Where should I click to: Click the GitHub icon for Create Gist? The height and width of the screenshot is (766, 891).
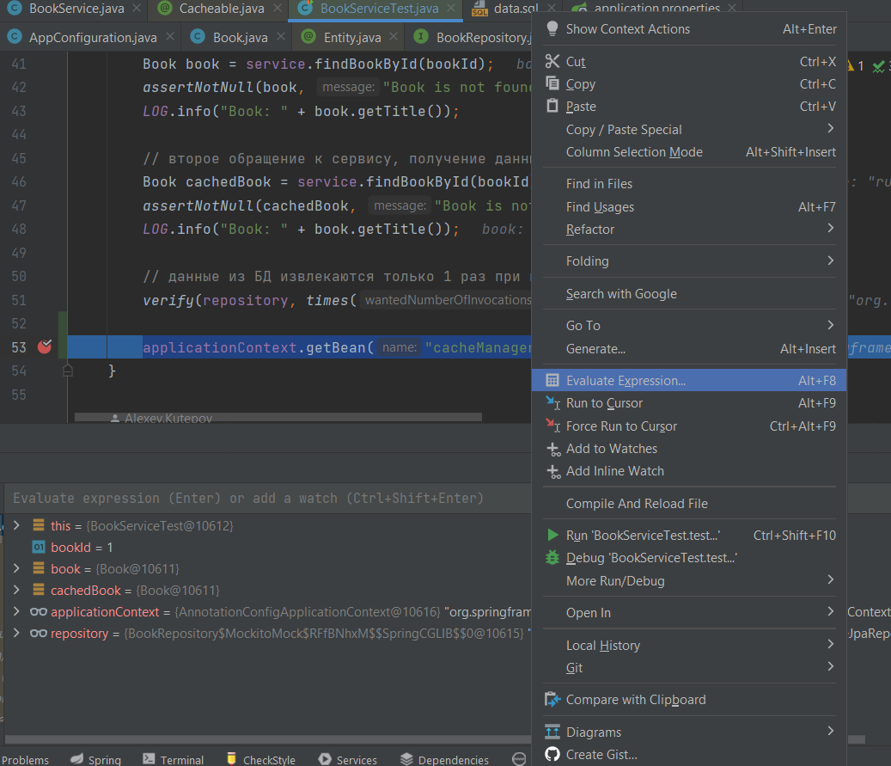[552, 755]
